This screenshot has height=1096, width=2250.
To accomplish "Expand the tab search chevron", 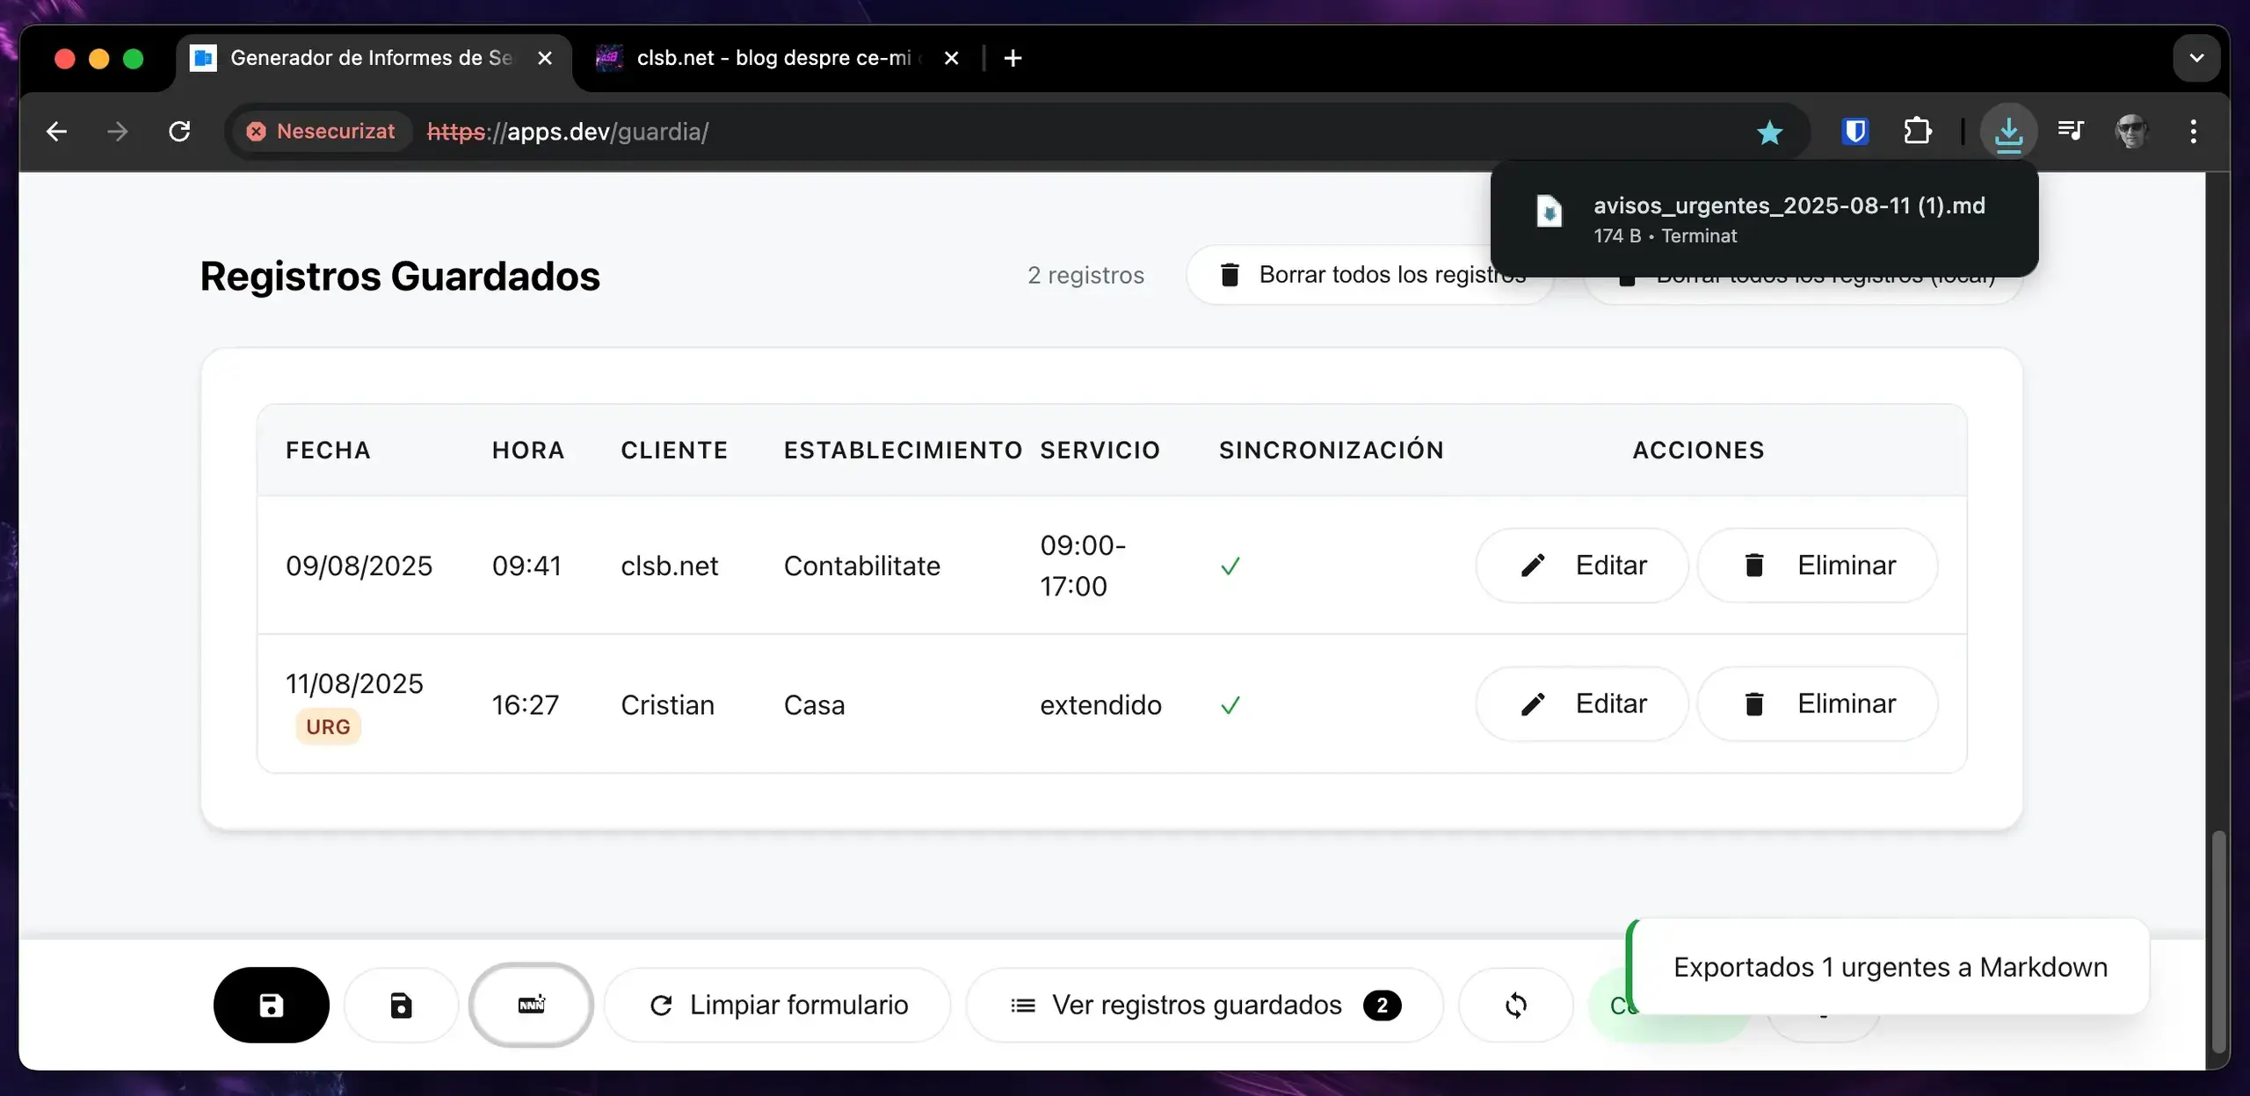I will (x=2196, y=58).
